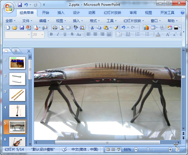Click the 66% zoom level button

pos(127,149)
